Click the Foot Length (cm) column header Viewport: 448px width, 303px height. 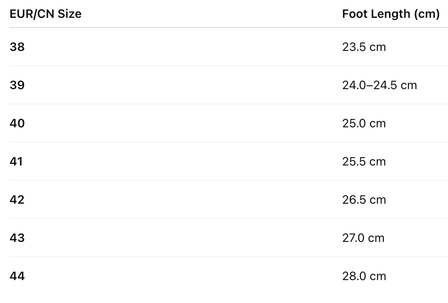pyautogui.click(x=391, y=14)
